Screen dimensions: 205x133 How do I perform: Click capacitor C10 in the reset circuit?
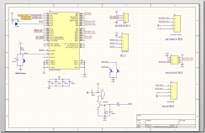(18, 60)
